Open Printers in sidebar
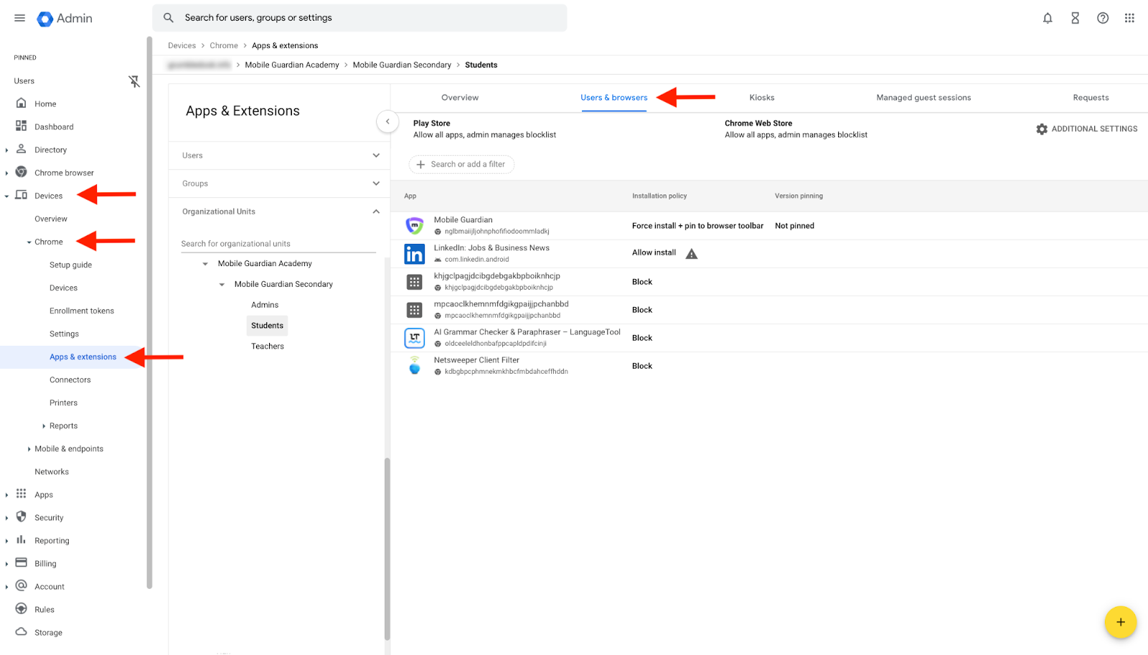 pyautogui.click(x=63, y=402)
